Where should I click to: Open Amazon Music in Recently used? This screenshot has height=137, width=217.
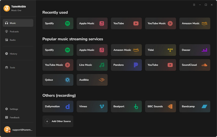tap(194, 23)
